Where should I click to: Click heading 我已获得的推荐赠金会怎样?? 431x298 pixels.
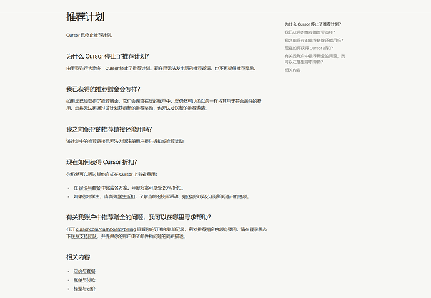click(x=103, y=89)
